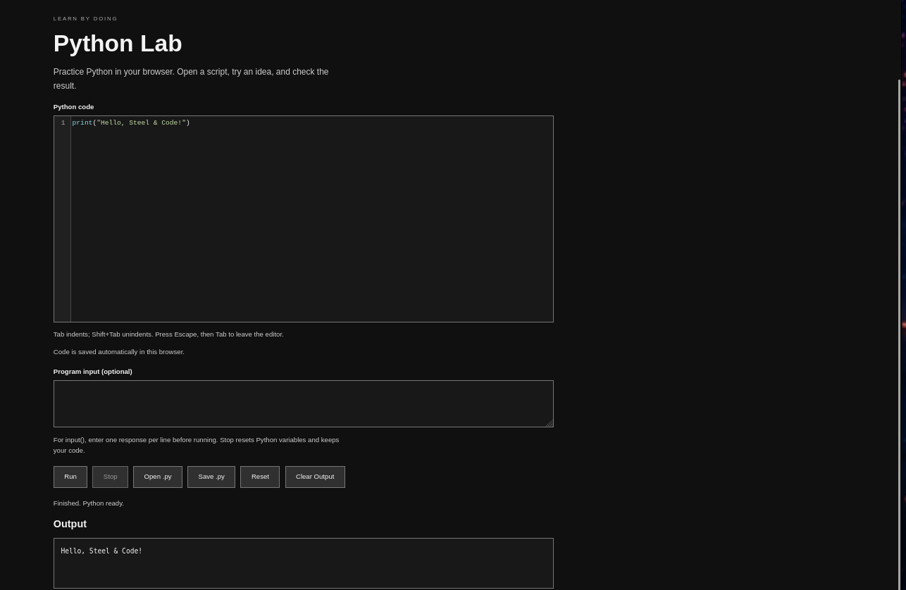Click the Stop button
The image size is (906, 590).
point(110,477)
